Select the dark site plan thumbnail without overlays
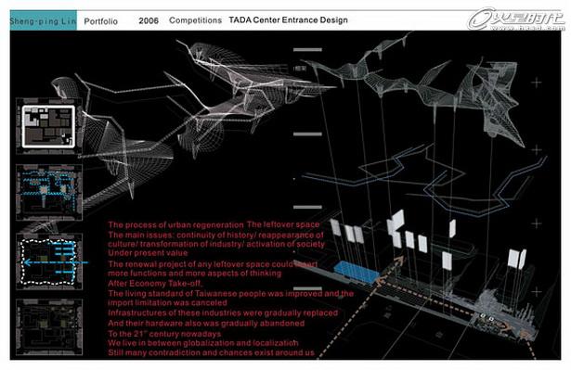571x370 pixels. (x=49, y=327)
